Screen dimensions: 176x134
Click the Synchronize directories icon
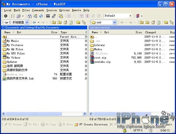pyautogui.click(x=35, y=16)
